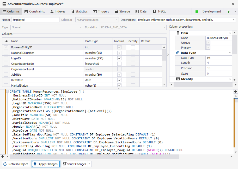Click the Main section icon
This screenshot has height=169, width=238.
[x=178, y=33]
